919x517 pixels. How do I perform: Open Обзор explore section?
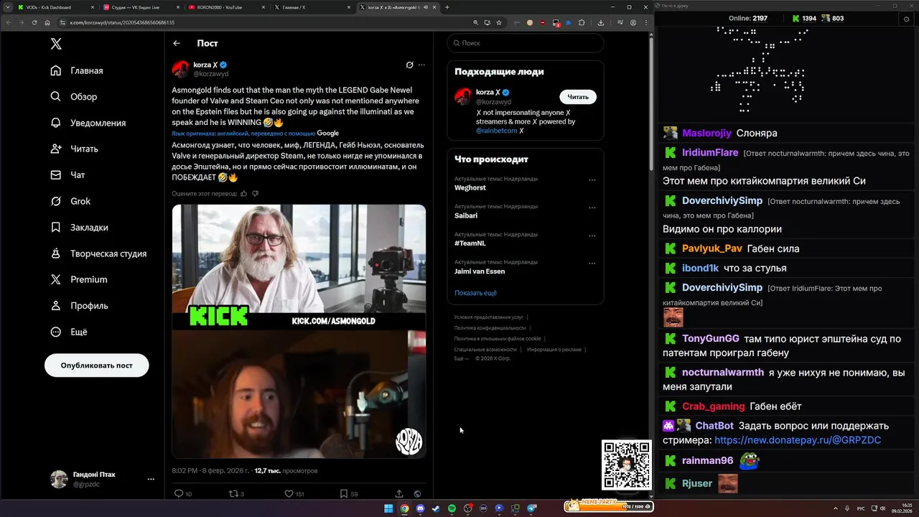tap(75, 97)
